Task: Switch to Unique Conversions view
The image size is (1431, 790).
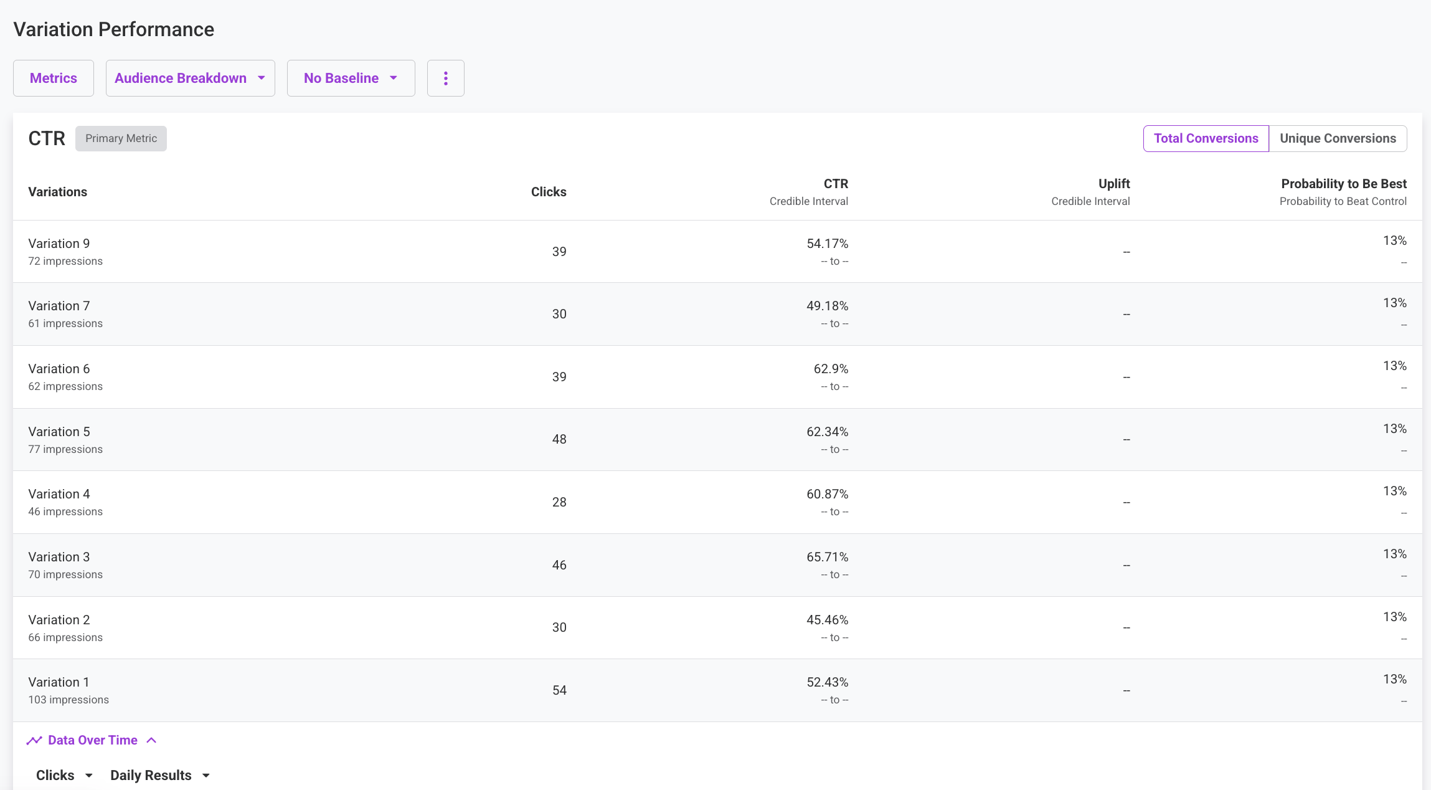Action: point(1338,138)
